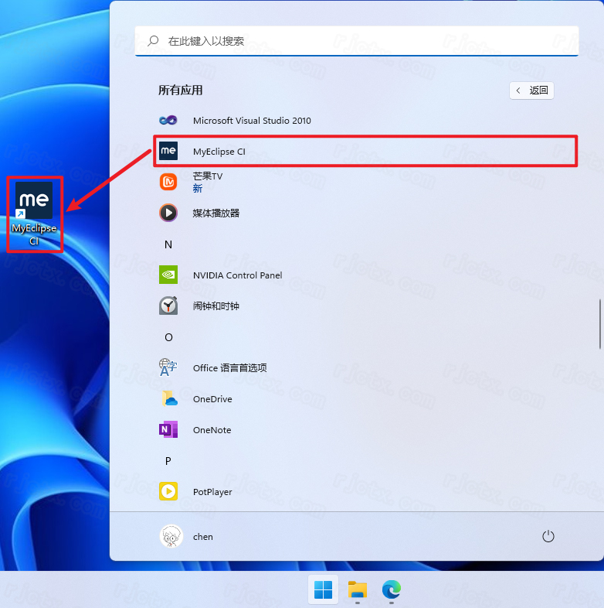This screenshot has height=608, width=604.
Task: Open the power options button
Action: click(x=548, y=536)
